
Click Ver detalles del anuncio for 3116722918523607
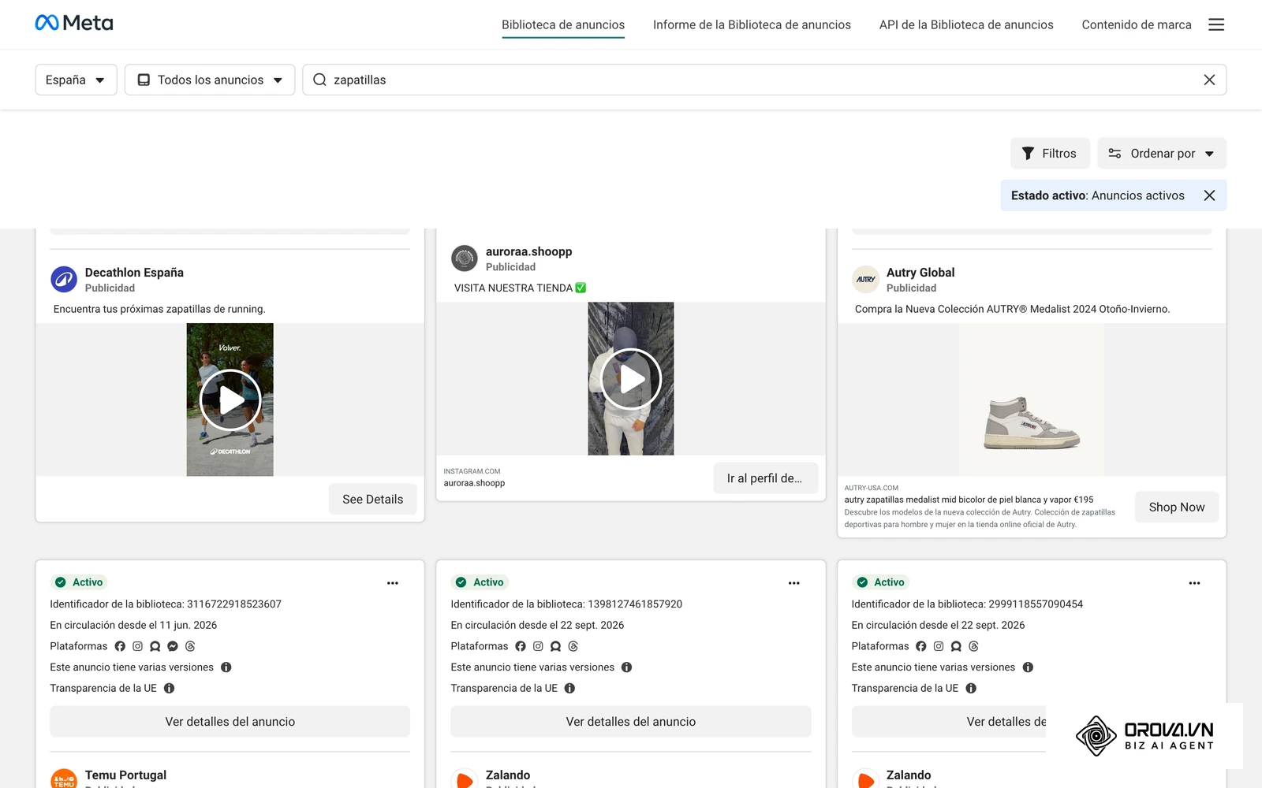click(x=230, y=722)
